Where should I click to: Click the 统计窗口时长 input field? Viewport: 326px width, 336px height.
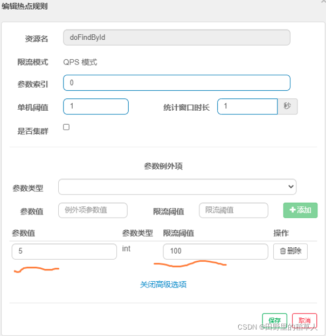[247, 106]
